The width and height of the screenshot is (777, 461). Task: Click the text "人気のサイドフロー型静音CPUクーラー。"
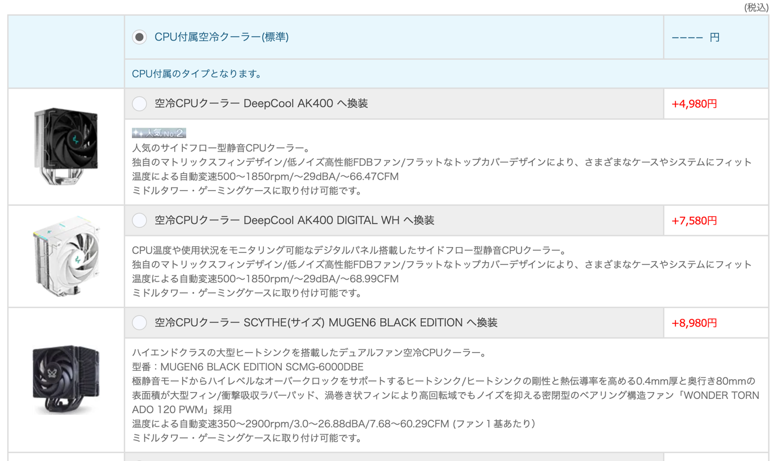pos(221,148)
